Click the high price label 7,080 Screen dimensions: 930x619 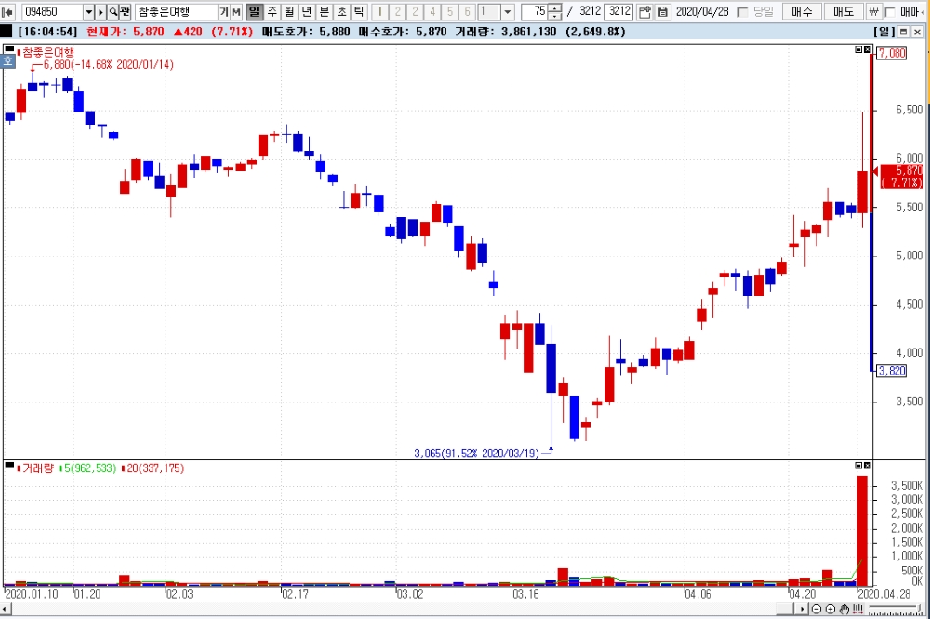pos(892,53)
